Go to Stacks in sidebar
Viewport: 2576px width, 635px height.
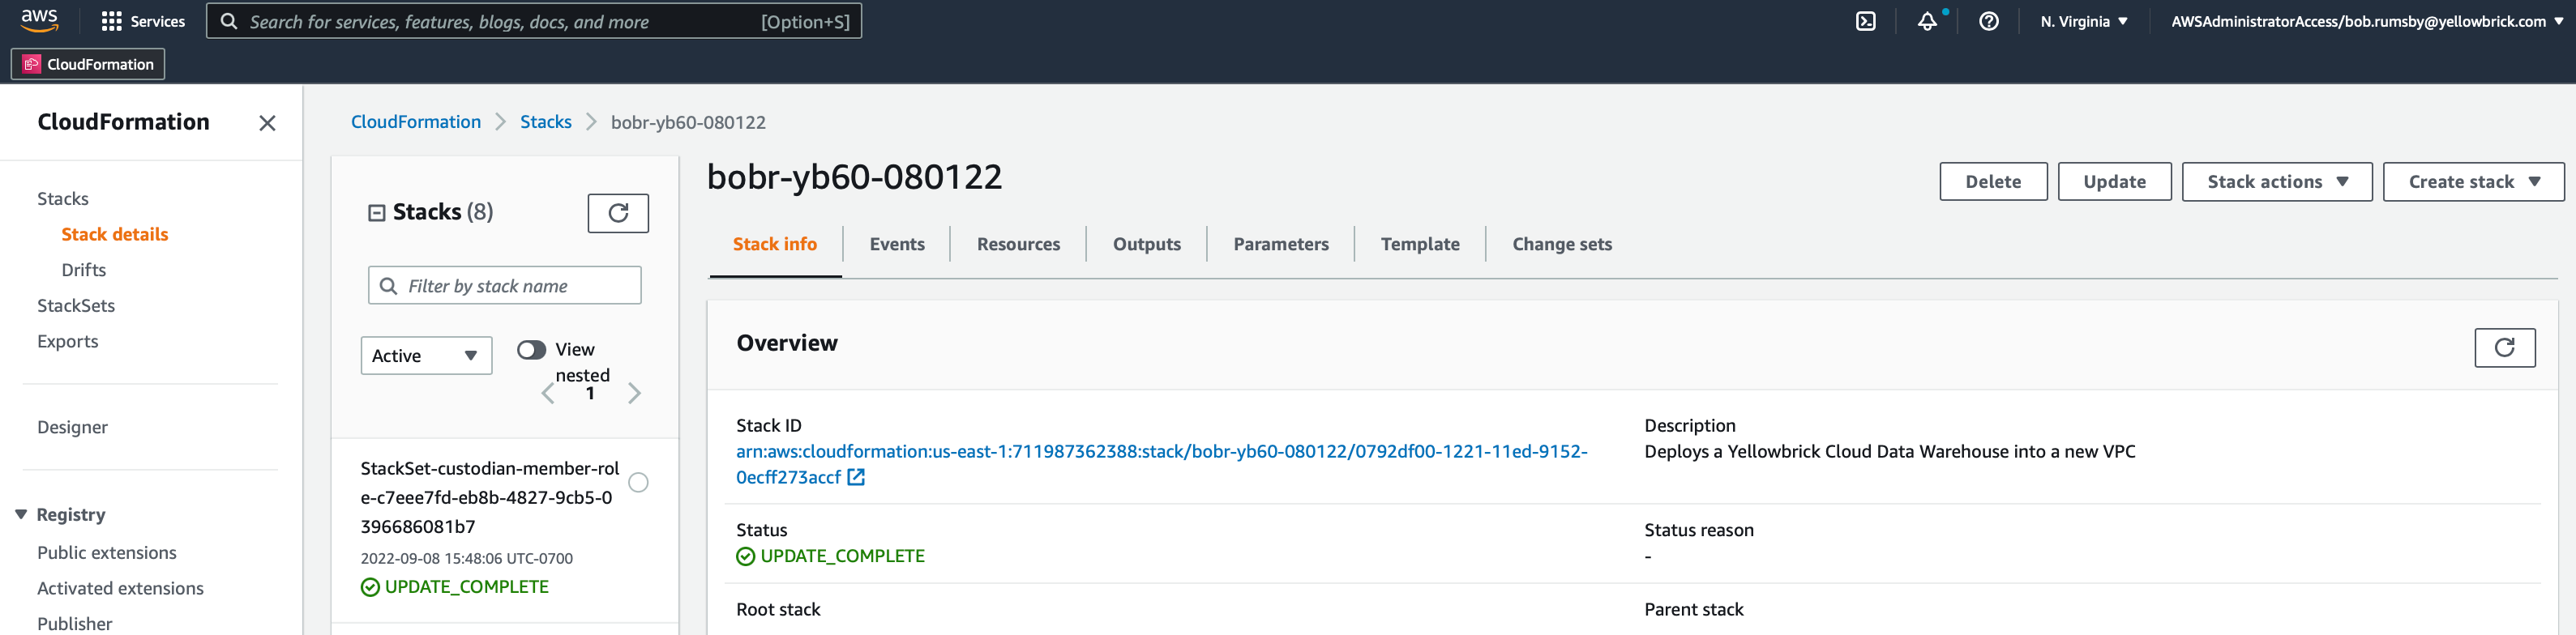(63, 198)
